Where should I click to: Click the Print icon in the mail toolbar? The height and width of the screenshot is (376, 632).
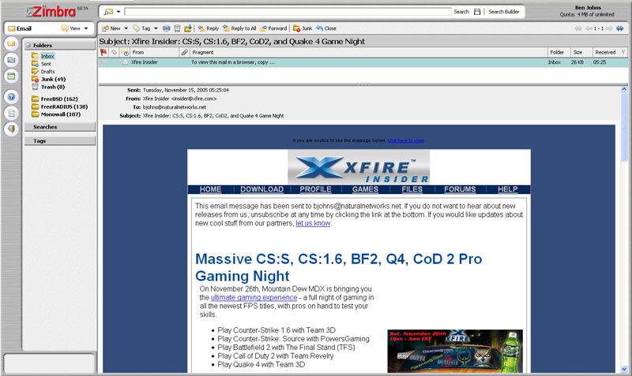[166, 28]
